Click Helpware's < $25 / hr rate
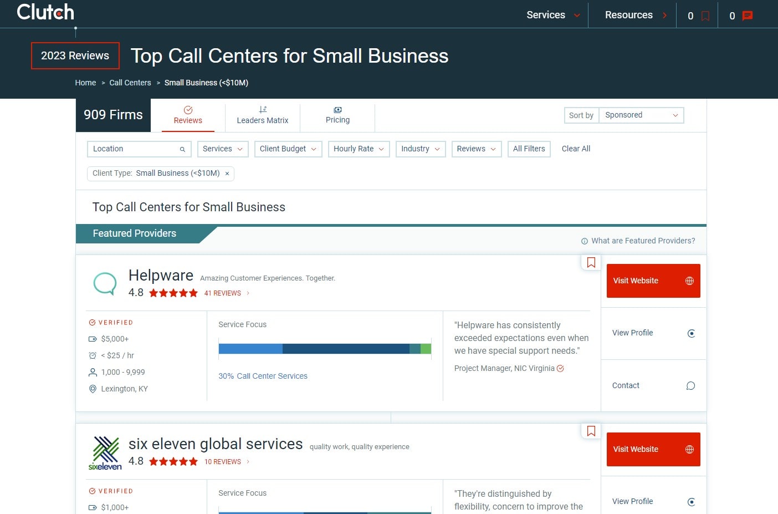 point(117,355)
